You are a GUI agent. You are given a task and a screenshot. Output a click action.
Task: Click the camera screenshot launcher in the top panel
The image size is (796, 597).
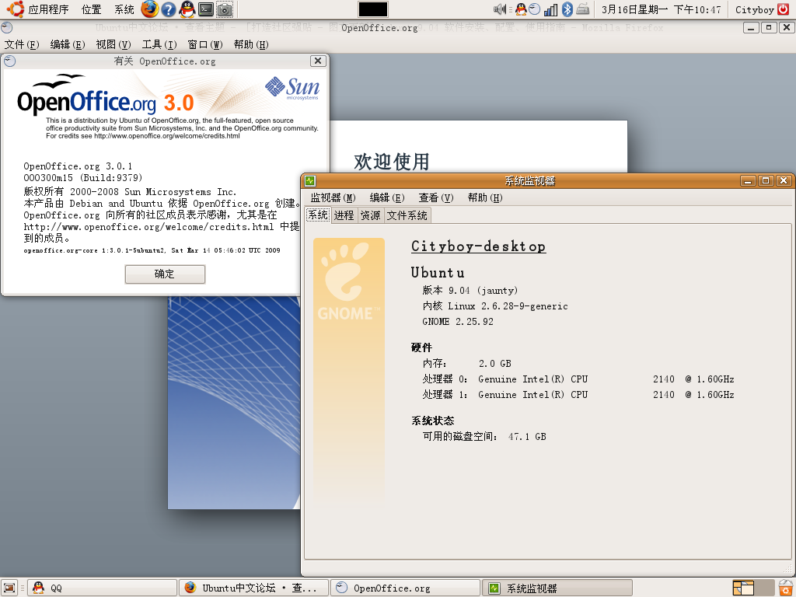click(224, 9)
